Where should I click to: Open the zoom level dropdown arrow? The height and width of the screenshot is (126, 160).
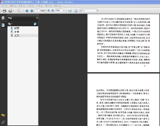tap(64, 11)
